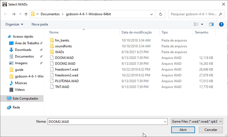Image resolution: width=228 pixels, height=137 pixels.
Task: Click the Doom icon in title bar
Action: (x=5, y=4)
